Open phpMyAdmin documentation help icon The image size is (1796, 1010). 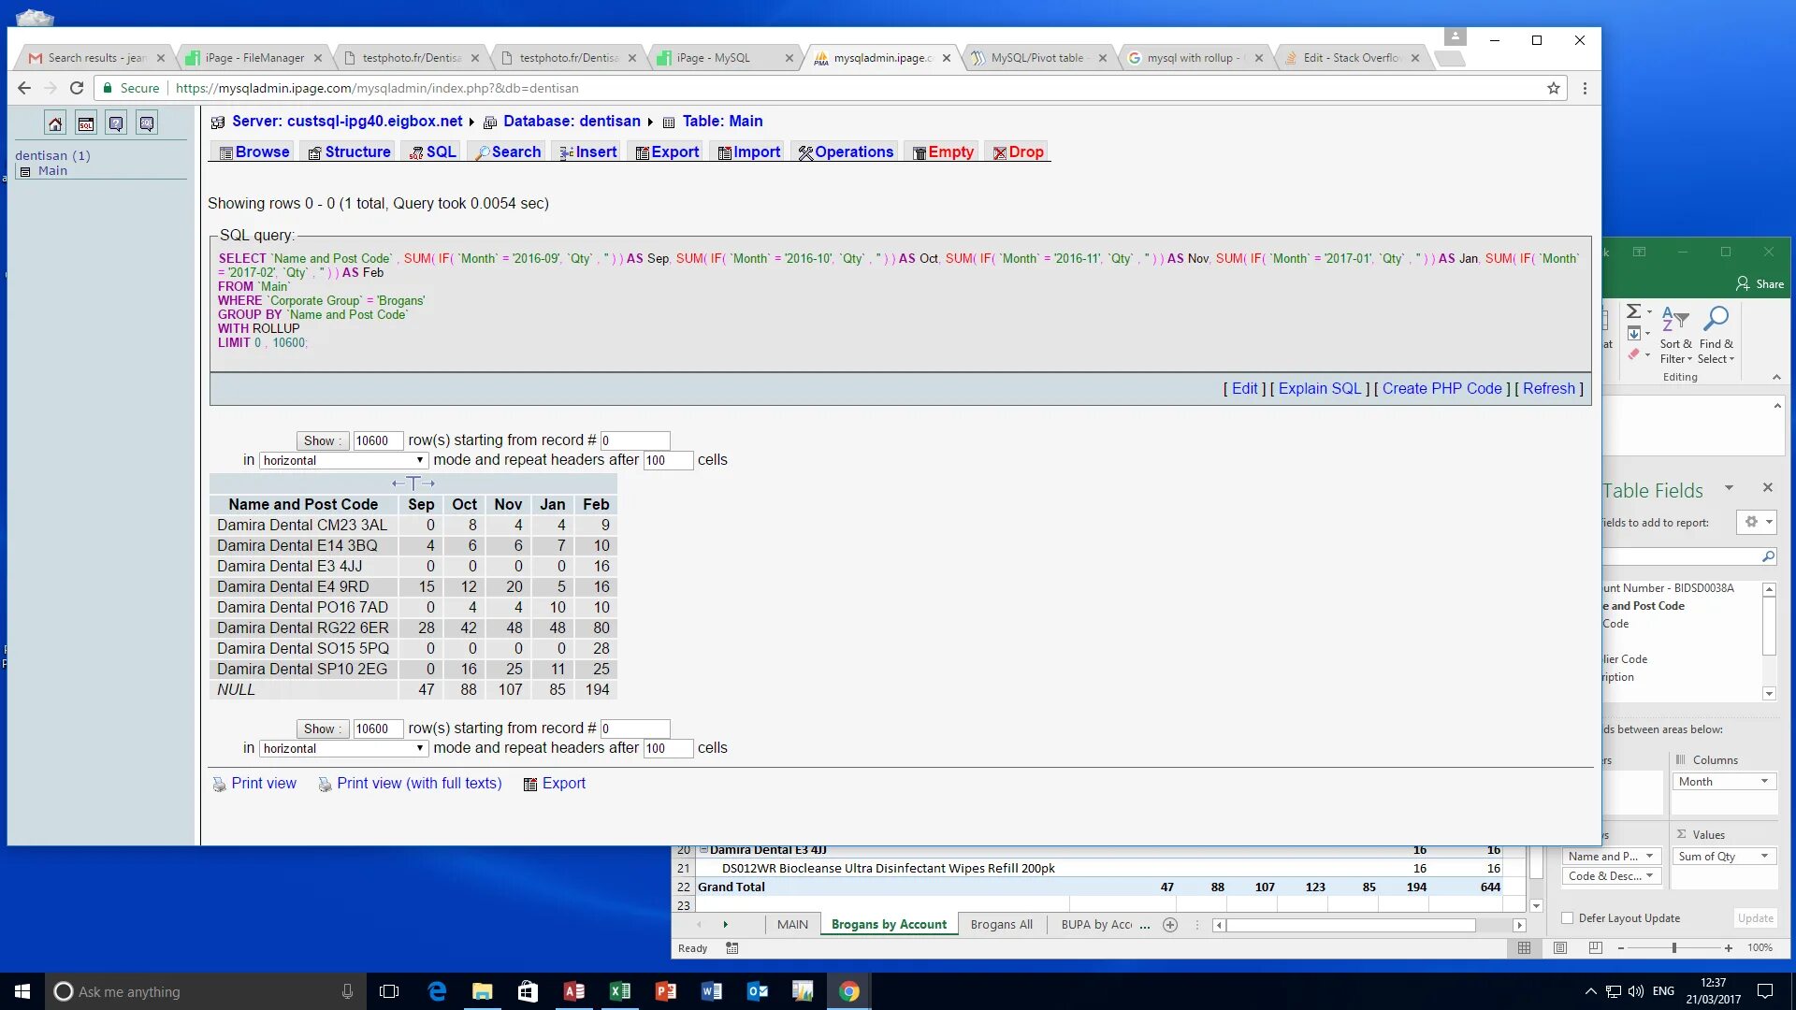tap(116, 123)
